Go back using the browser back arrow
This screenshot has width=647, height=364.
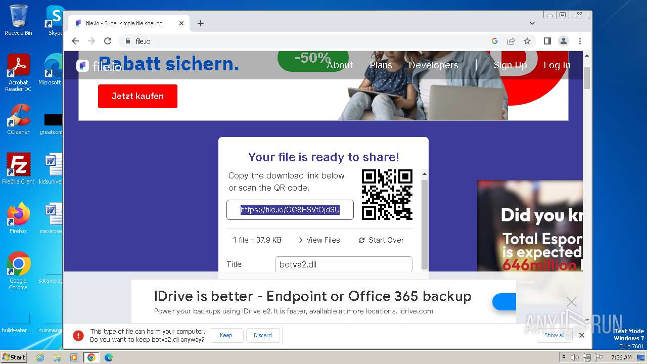(x=75, y=41)
